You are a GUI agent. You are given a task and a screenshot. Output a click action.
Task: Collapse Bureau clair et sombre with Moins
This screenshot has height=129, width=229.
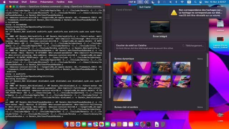tap(200, 107)
